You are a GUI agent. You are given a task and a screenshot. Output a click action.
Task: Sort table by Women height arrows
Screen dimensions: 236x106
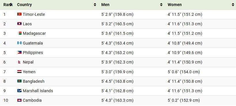(x=233, y=5)
